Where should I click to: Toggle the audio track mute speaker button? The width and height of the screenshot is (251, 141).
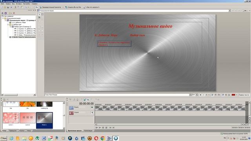92,113
